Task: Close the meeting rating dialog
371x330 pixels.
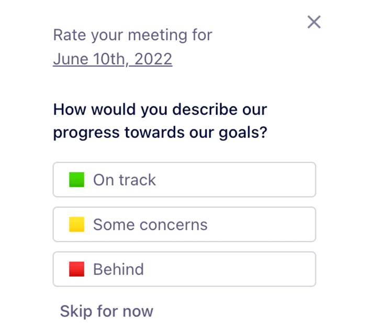Action: [314, 22]
